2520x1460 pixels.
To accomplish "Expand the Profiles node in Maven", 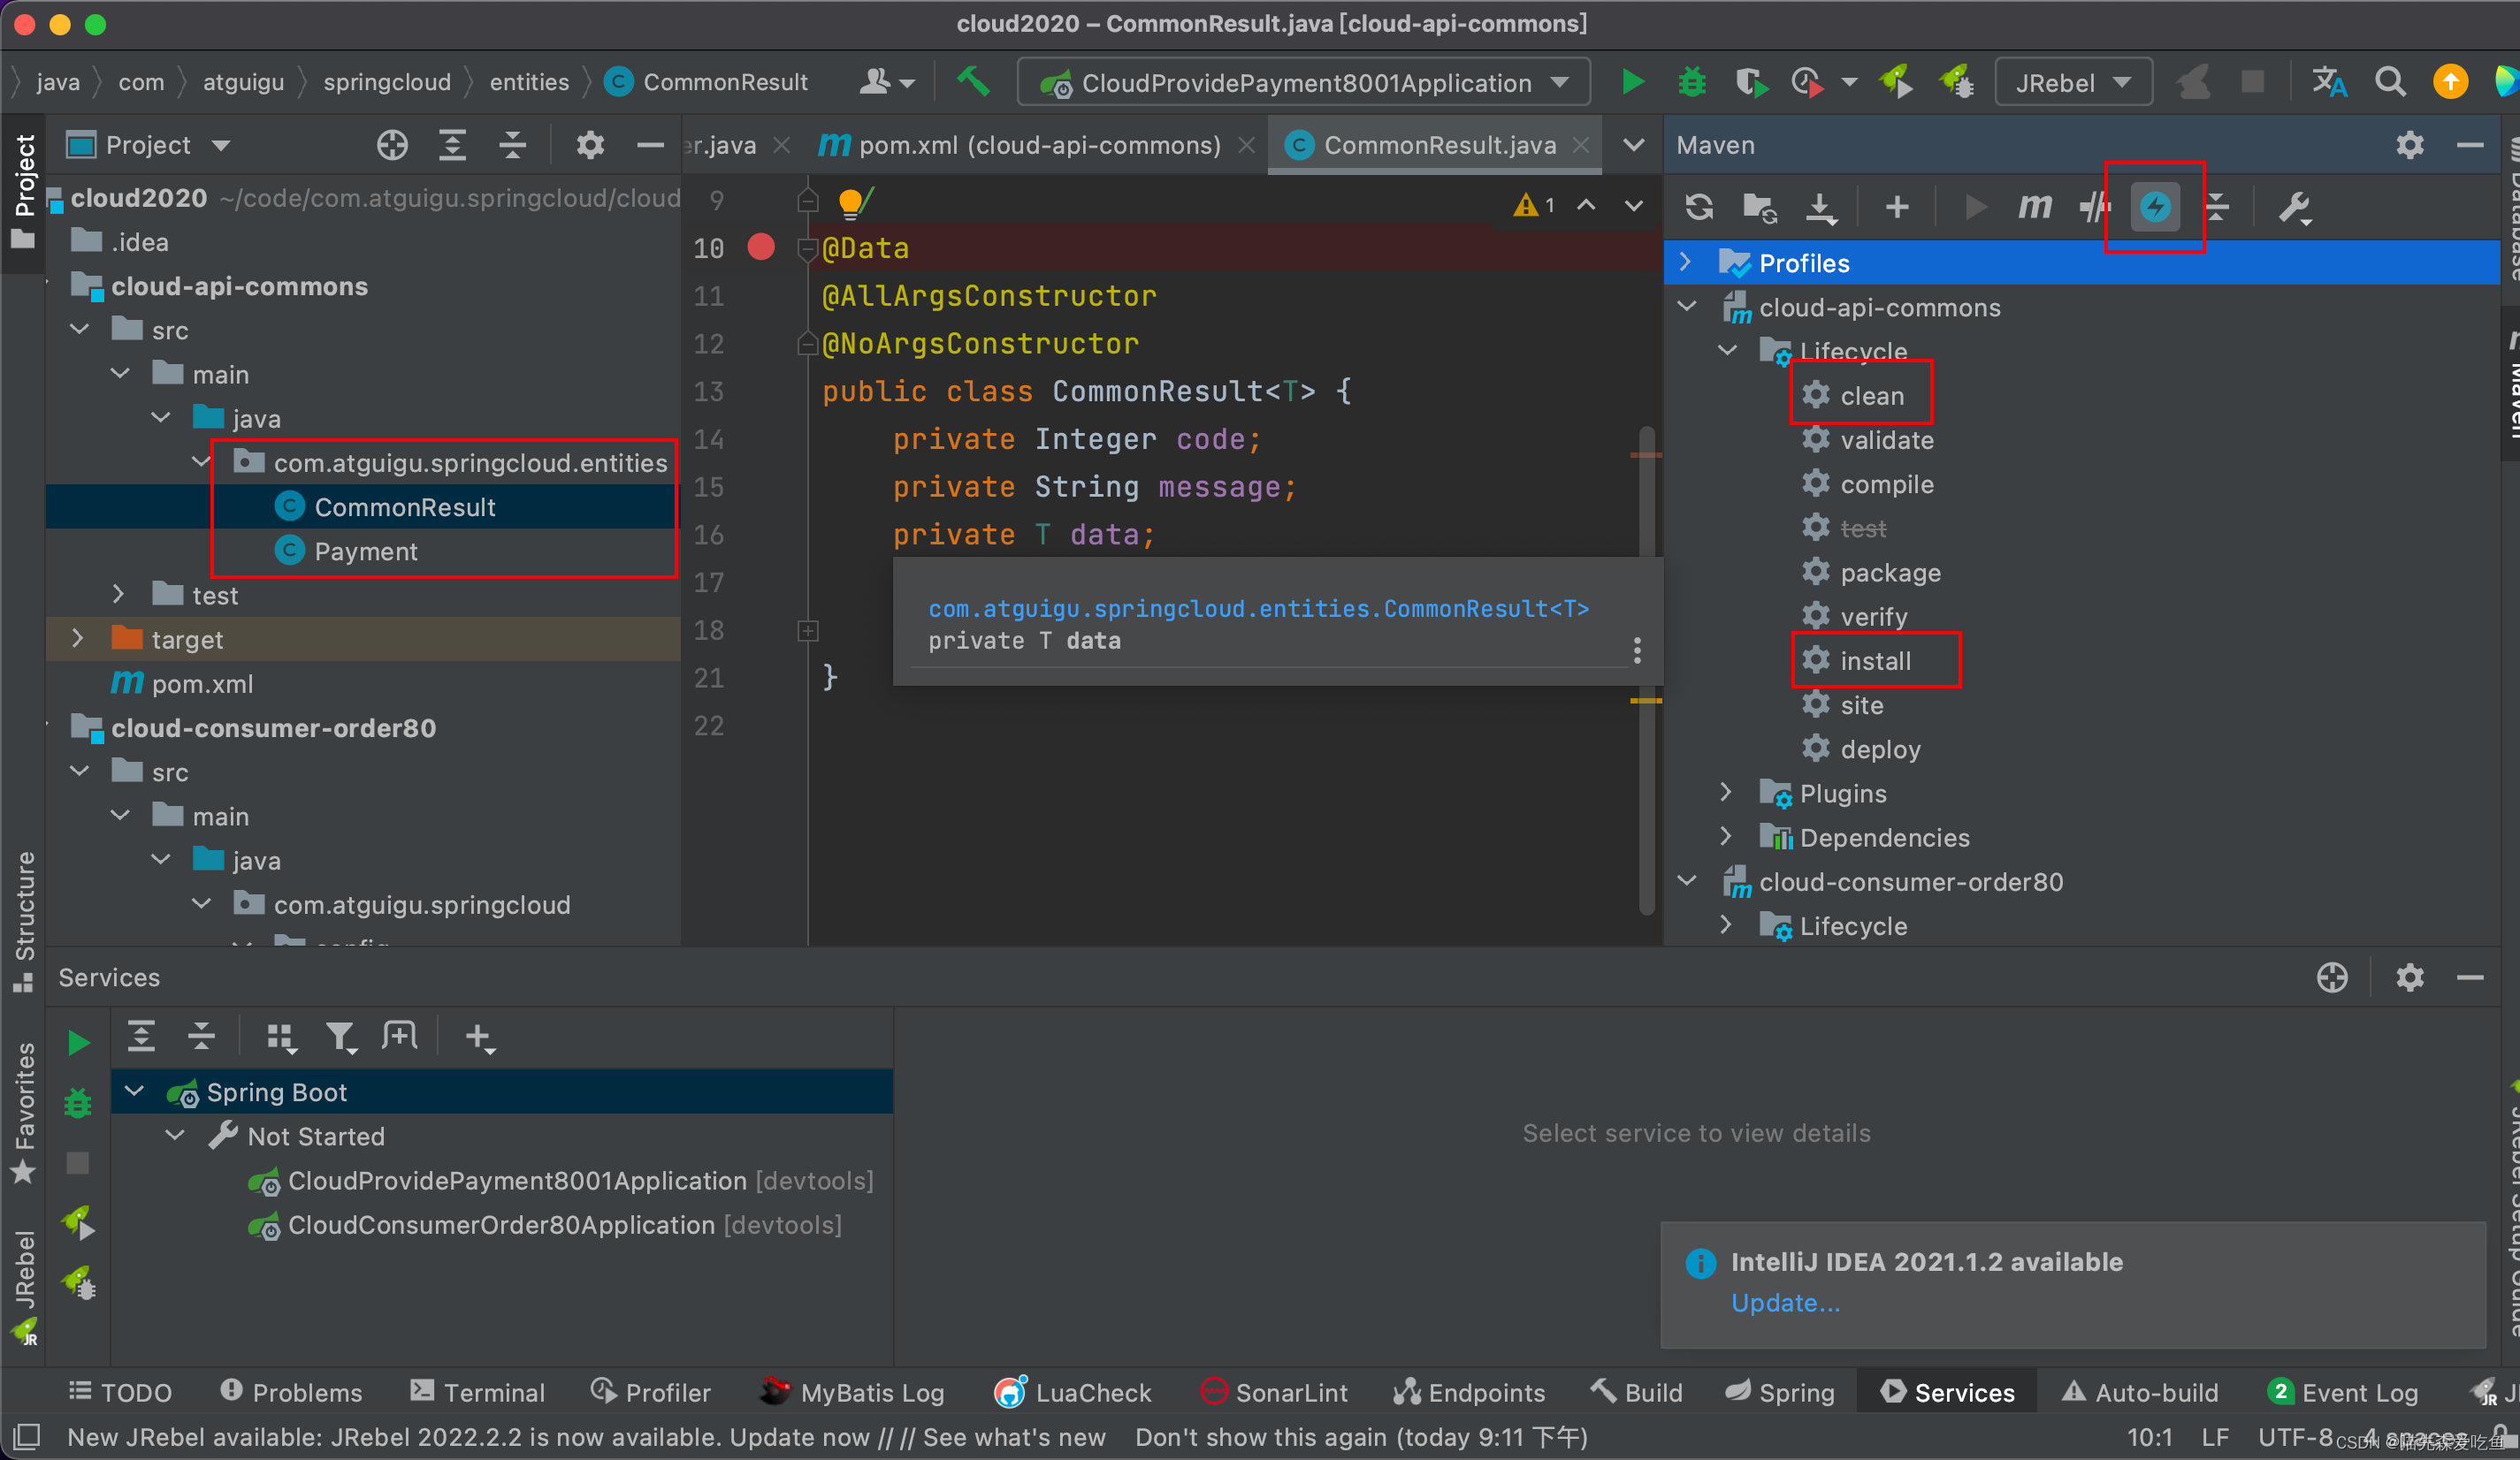I will tap(1686, 262).
